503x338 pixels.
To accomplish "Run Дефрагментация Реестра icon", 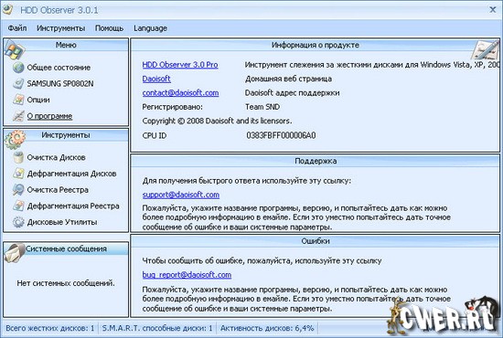I will pyautogui.click(x=18, y=206).
